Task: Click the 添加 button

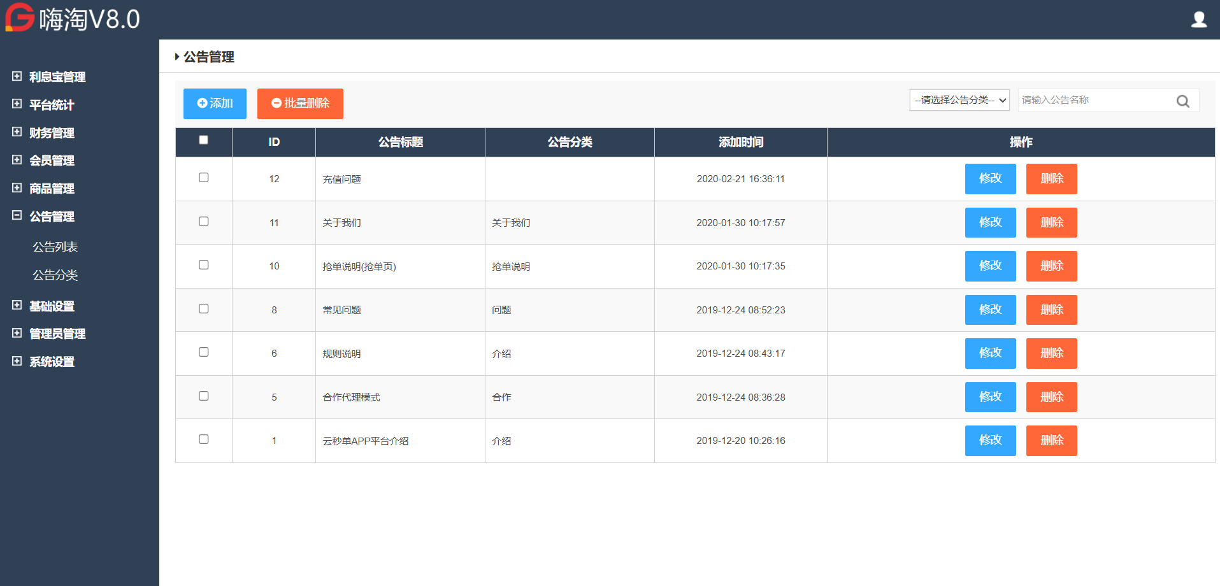Action: [215, 104]
